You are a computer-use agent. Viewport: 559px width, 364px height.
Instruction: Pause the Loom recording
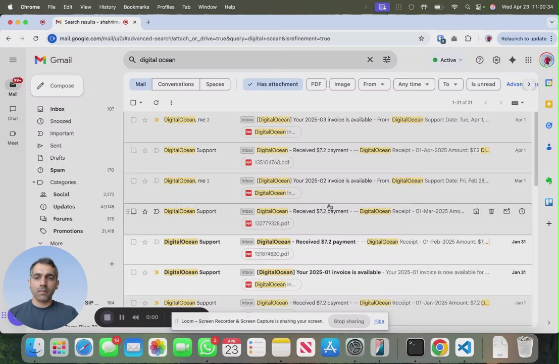tap(122, 317)
